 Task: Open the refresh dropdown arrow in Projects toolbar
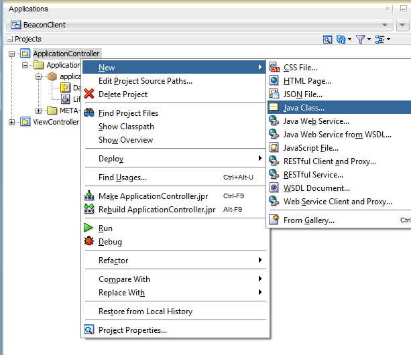click(349, 40)
